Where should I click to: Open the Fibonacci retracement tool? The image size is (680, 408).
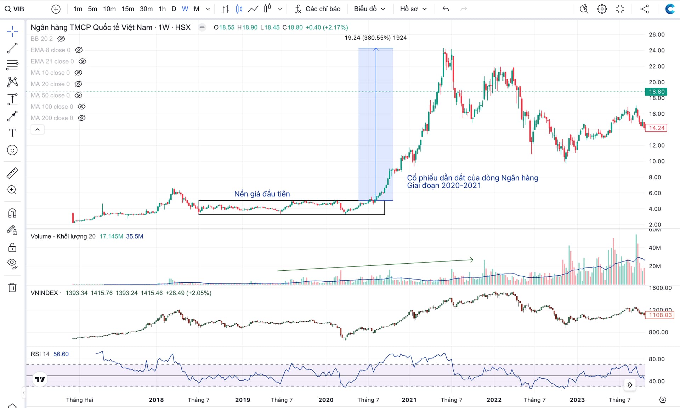point(12,65)
